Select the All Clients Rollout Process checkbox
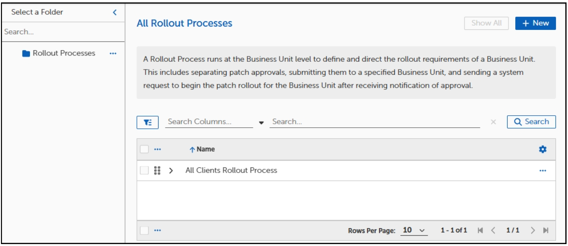 click(x=144, y=170)
